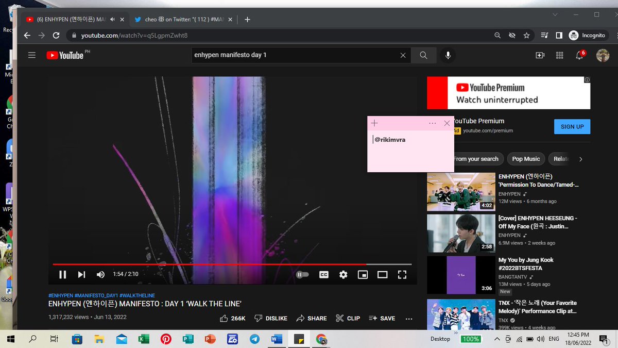
Task: Open the media control music icon
Action: pos(544,36)
